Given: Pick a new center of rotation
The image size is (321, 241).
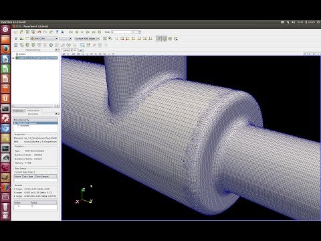Looking at the screenshot, I should point(176,39).
